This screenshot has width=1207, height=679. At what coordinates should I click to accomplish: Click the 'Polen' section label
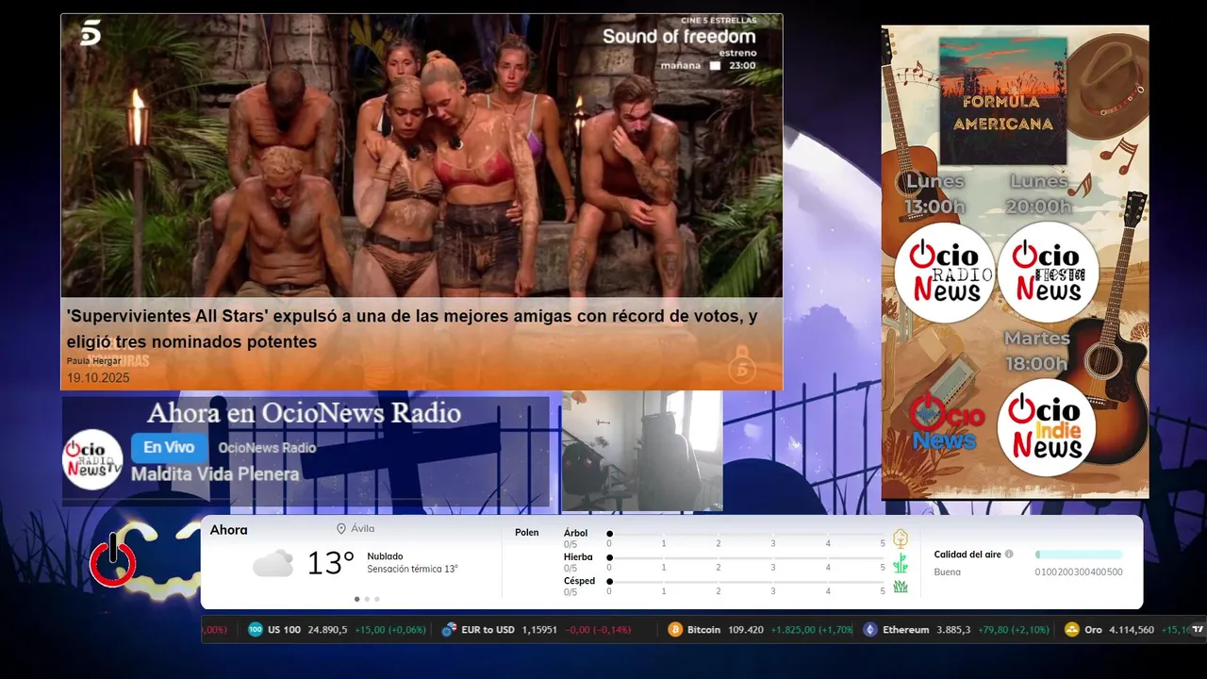[x=527, y=533]
